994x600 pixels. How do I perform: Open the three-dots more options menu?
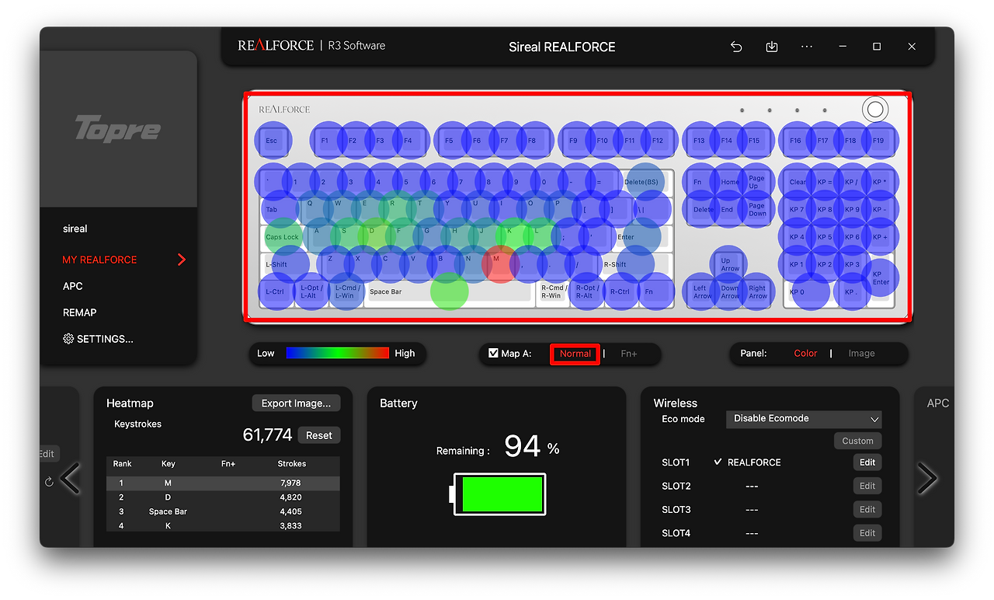(x=807, y=47)
